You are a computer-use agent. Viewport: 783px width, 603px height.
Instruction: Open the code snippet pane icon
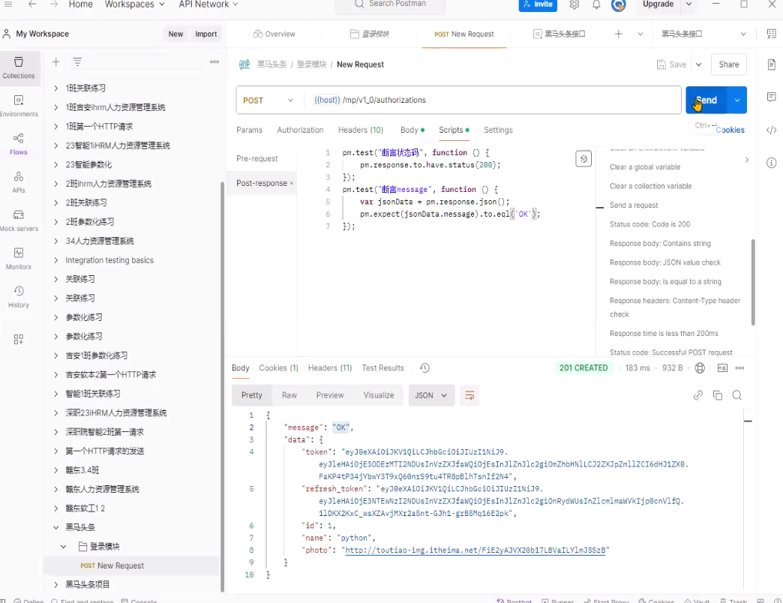click(772, 130)
